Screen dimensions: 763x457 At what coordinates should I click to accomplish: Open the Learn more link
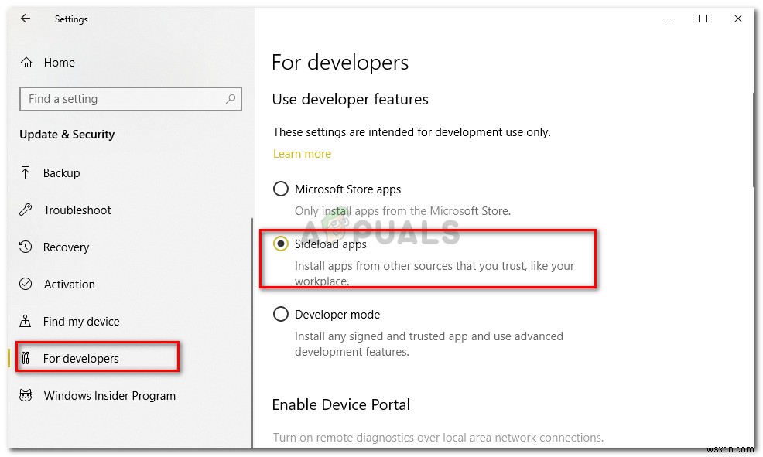(302, 153)
